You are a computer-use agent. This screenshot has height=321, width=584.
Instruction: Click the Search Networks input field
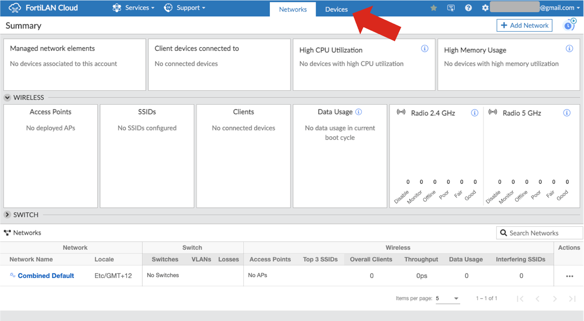coord(539,233)
